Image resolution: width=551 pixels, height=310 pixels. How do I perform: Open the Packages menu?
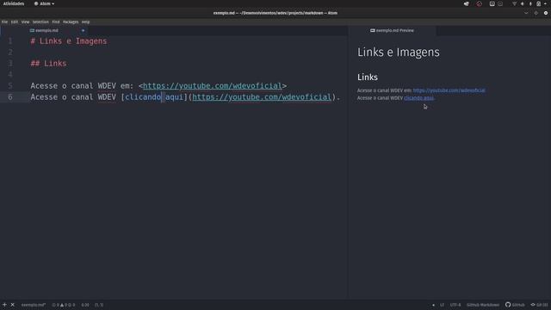tap(71, 22)
